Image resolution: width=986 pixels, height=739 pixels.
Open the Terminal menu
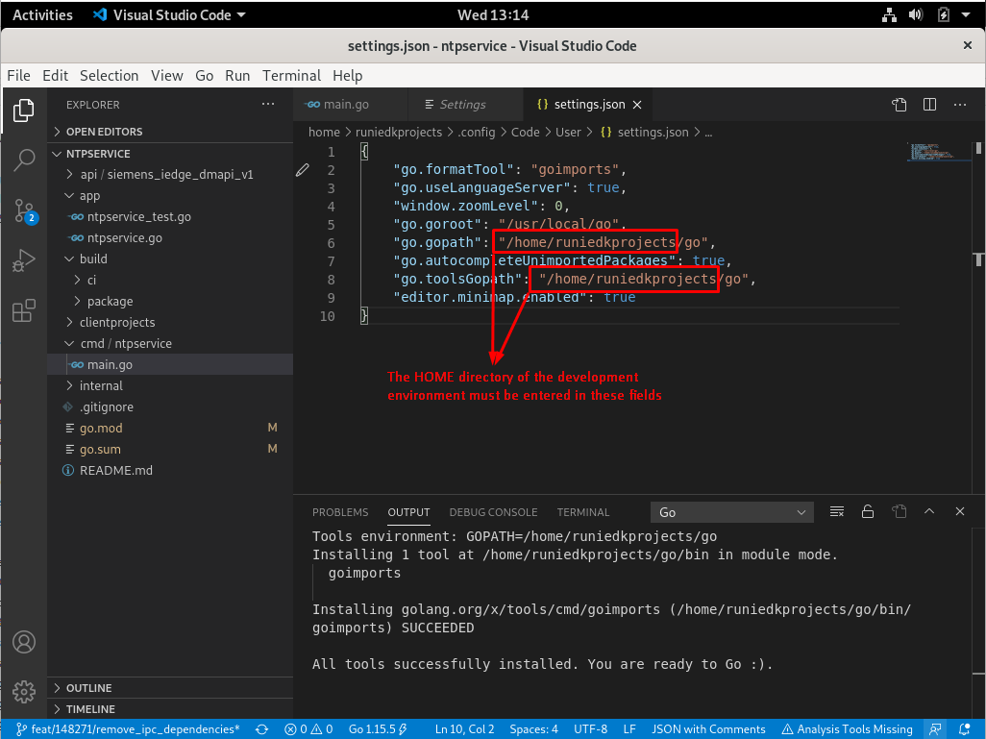291,75
